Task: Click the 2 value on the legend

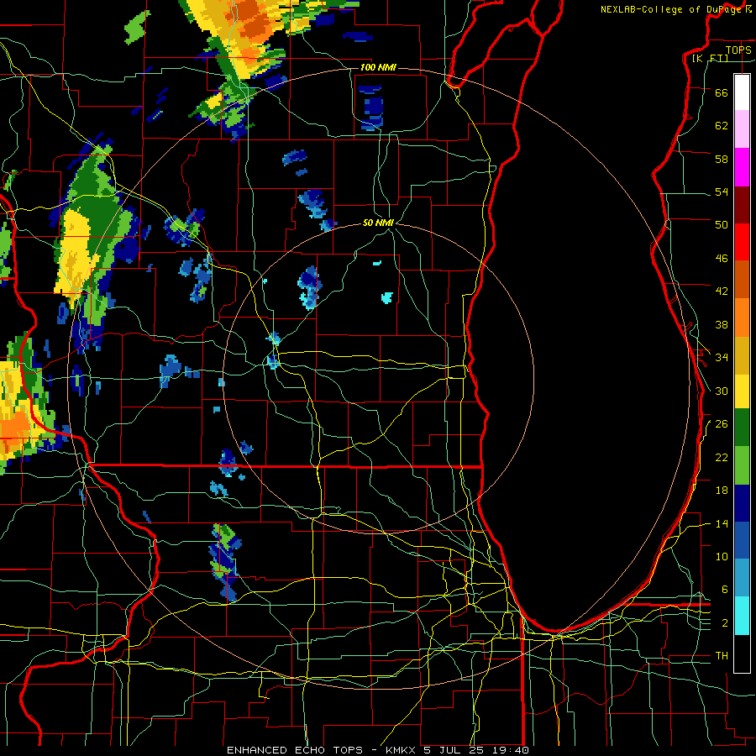Action: 725,623
